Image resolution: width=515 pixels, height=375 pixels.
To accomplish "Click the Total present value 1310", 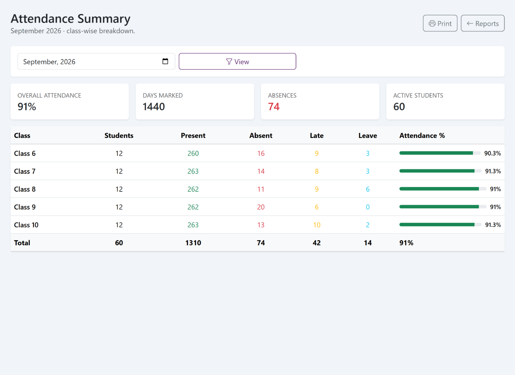I will click(x=193, y=243).
